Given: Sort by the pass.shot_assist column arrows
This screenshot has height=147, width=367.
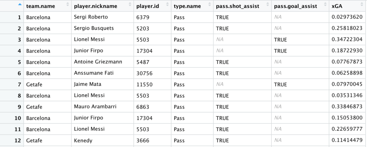Looking at the screenshot, I should tap(267, 4).
